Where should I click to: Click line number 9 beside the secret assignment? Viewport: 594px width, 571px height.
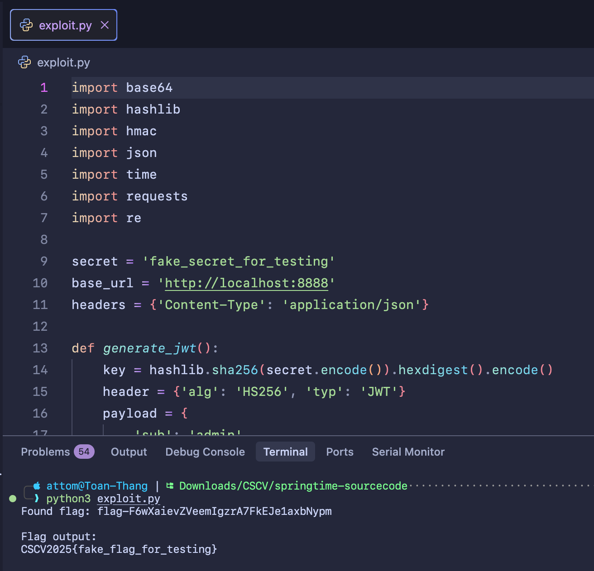tap(44, 262)
